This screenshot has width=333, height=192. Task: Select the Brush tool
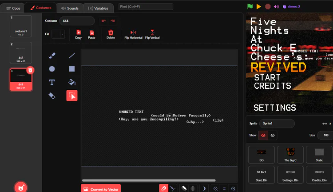(52, 56)
